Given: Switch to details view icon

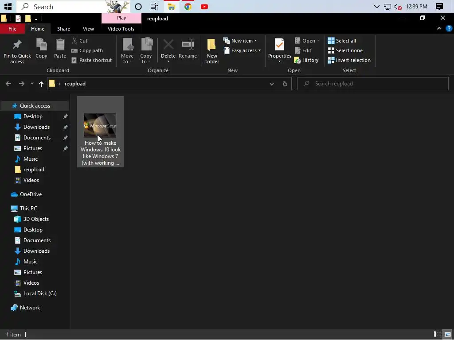Looking at the screenshot, I should [x=438, y=335].
